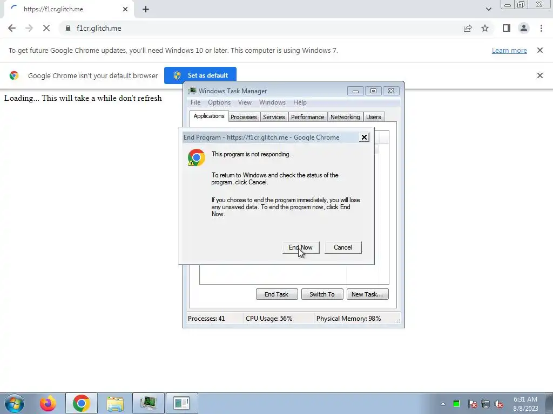The width and height of the screenshot is (553, 414).
Task: Open a new tab with the plus button
Action: pos(146,9)
